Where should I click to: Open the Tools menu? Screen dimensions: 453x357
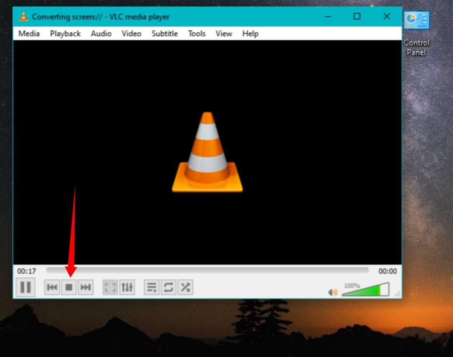(197, 34)
